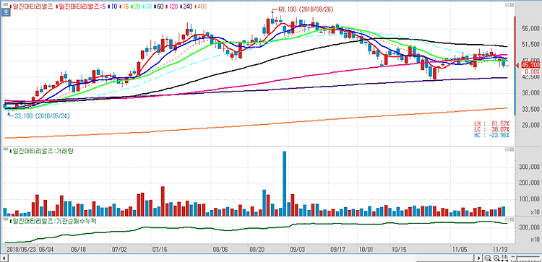This screenshot has width=542, height=262.
Task: Click the 60,100 (2018/08/28) high price label
Action: click(305, 9)
